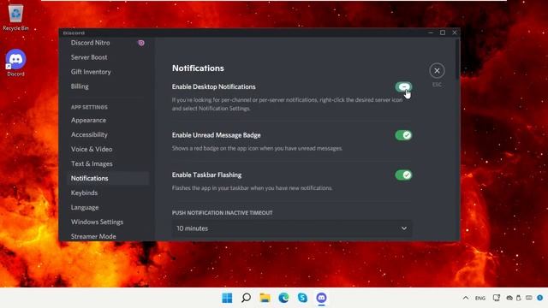The height and width of the screenshot is (308, 548).
Task: Select the Discord desktop shortcut
Action: (x=15, y=62)
